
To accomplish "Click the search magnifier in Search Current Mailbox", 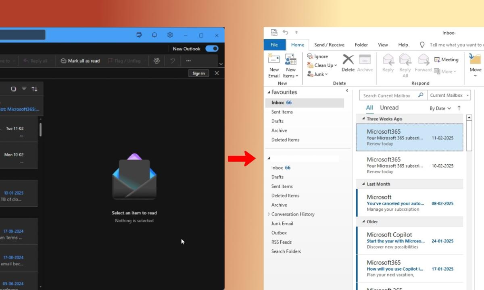I will [420, 95].
